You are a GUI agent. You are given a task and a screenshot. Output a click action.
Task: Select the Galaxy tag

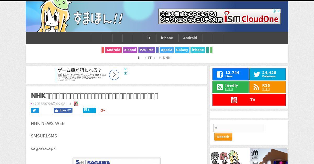coord(182,50)
